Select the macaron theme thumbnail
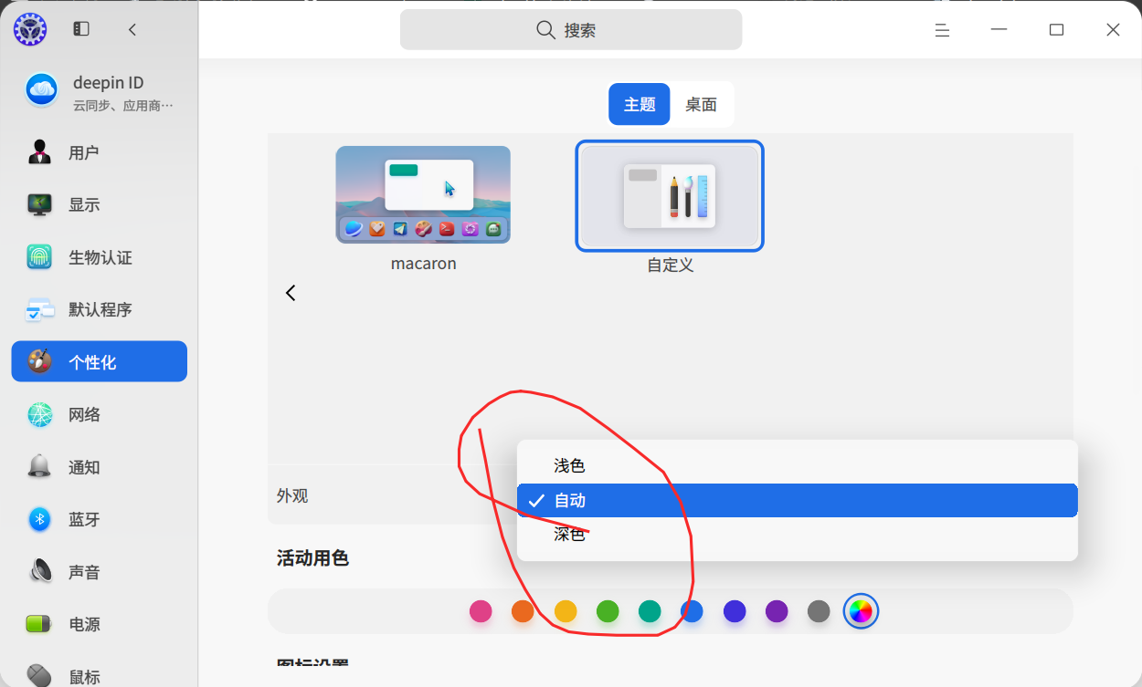1142x687 pixels. tap(423, 194)
